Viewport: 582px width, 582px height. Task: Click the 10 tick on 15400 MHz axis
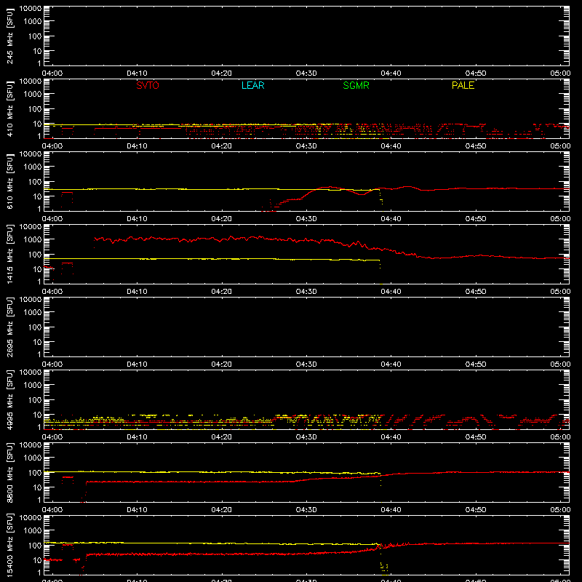pos(38,560)
